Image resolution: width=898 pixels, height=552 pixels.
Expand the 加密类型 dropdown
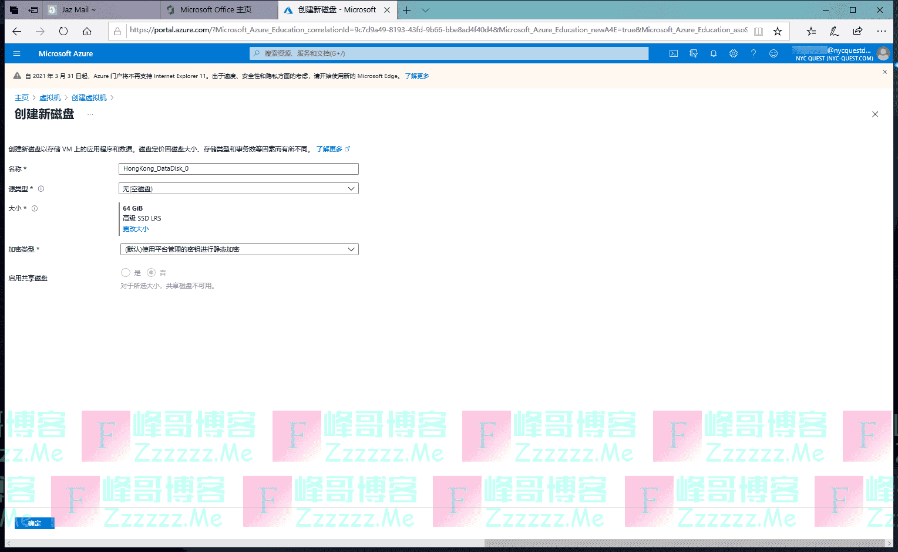tap(238, 249)
